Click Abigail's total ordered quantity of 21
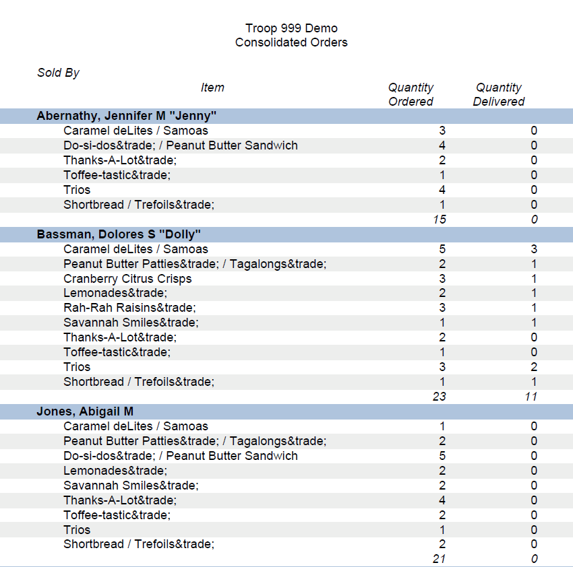 click(x=439, y=559)
